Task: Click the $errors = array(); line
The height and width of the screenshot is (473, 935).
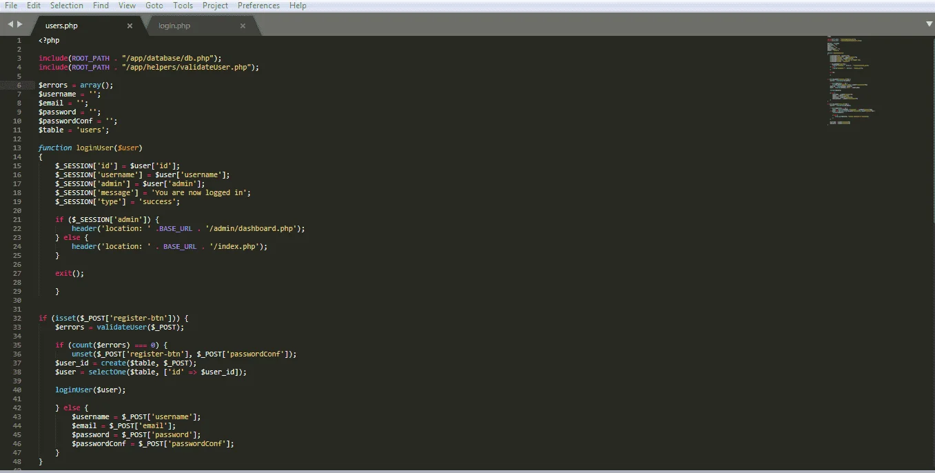Action: 76,85
